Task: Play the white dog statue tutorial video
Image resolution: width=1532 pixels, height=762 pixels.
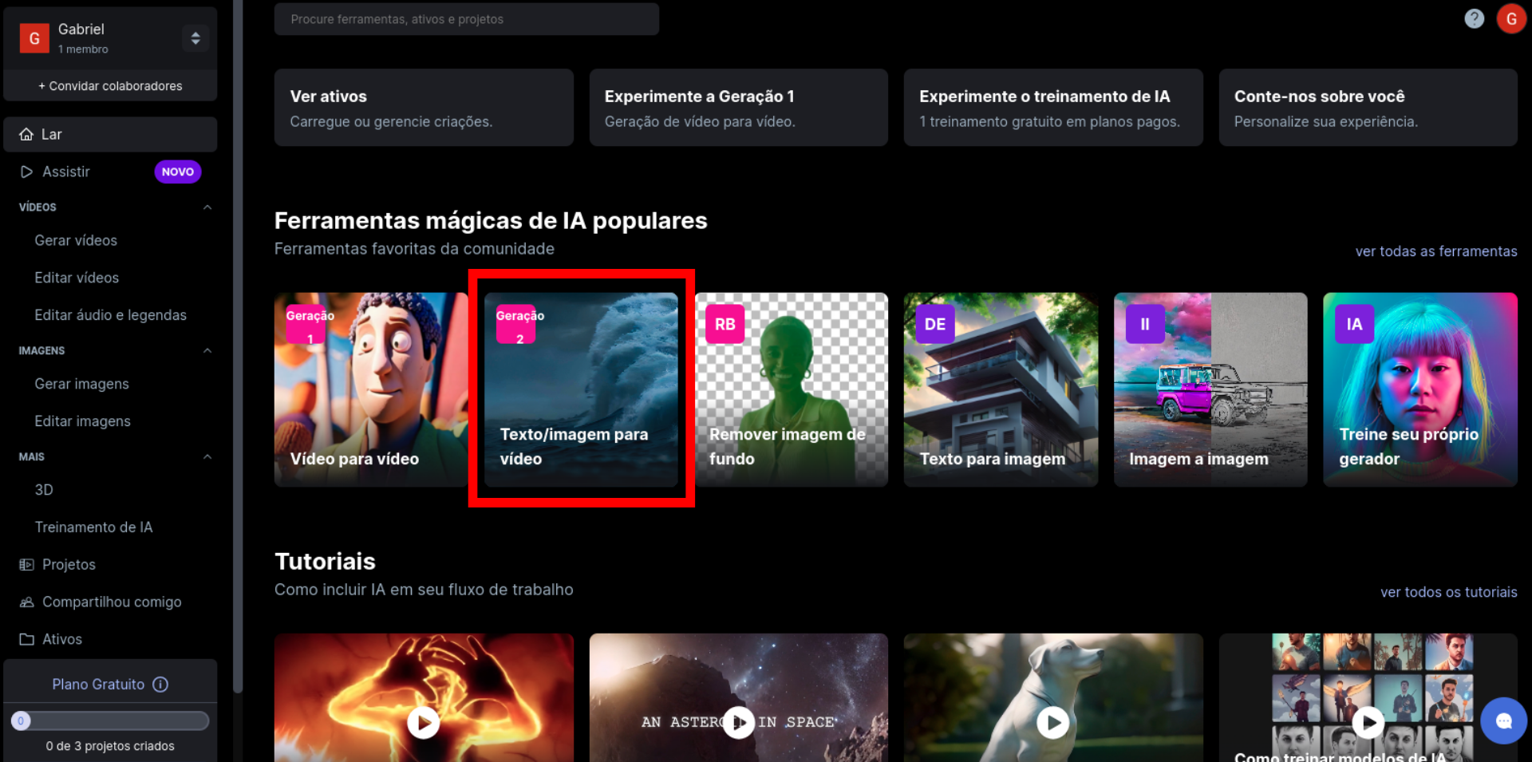Action: point(1053,723)
